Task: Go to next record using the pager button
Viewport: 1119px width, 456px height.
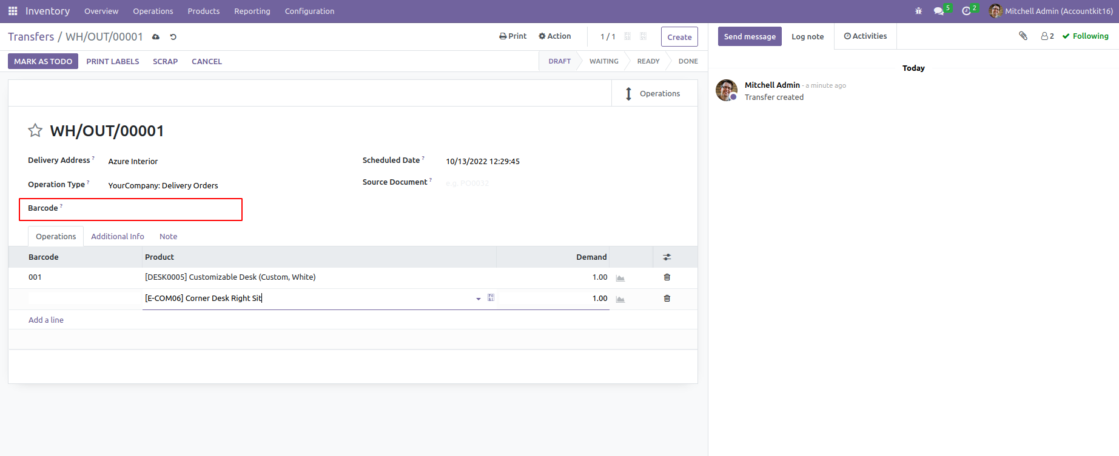Action: pyautogui.click(x=644, y=36)
